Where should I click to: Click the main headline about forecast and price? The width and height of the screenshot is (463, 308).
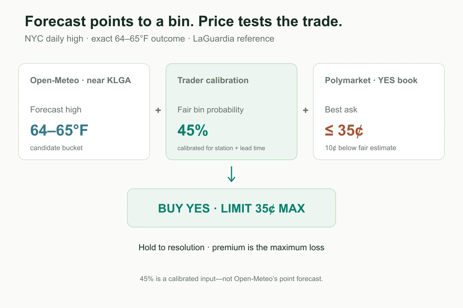coord(184,22)
